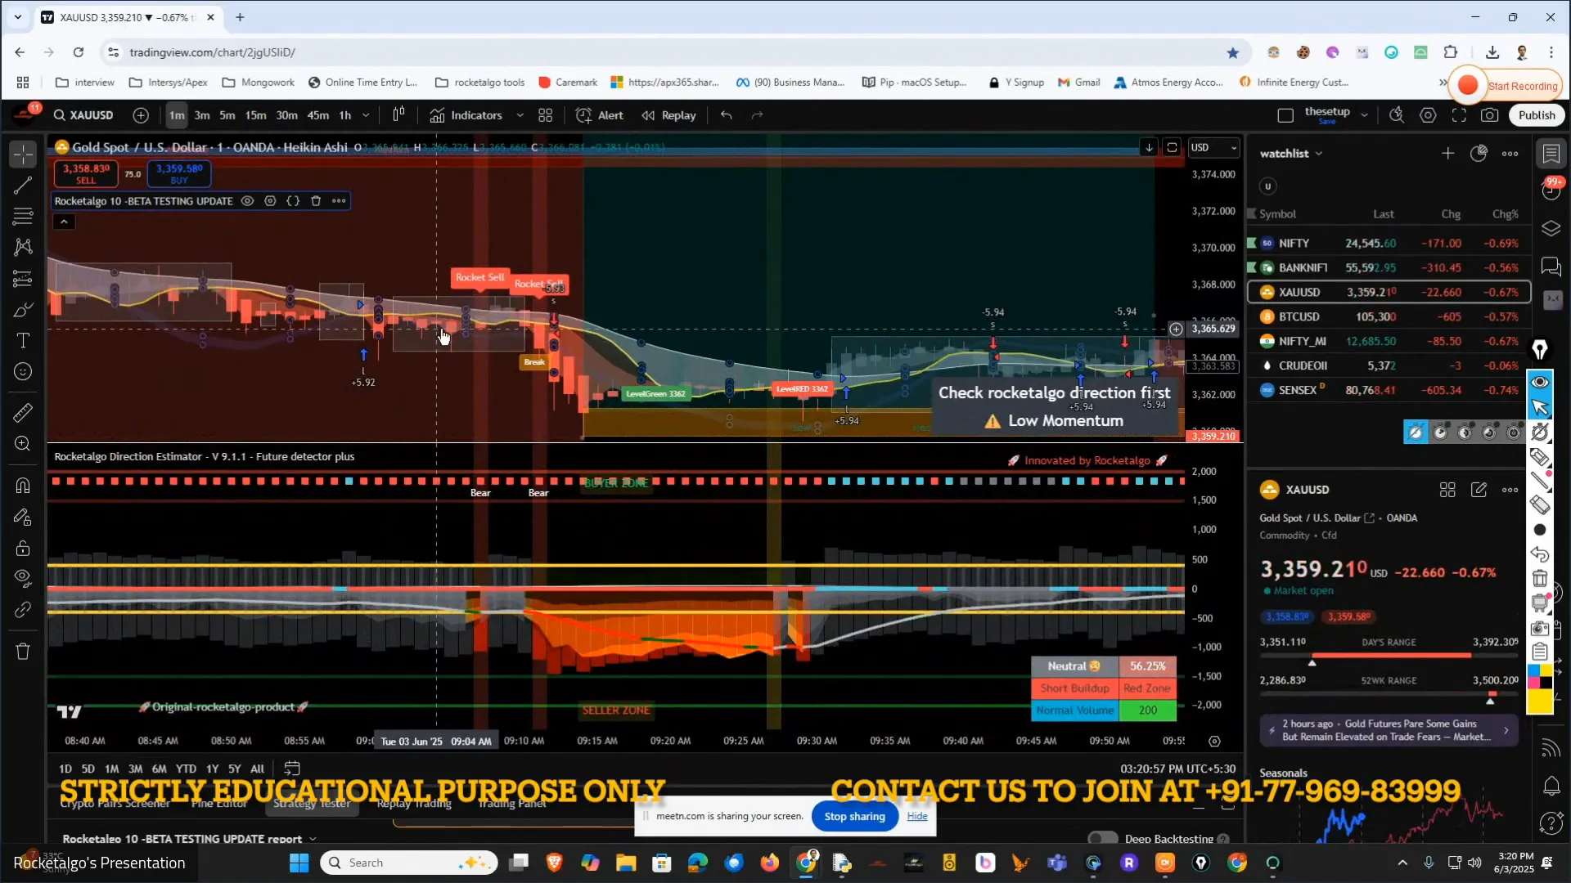Image resolution: width=1571 pixels, height=883 pixels.
Task: Expand the time interval dropdown chevron
Action: [x=366, y=115]
